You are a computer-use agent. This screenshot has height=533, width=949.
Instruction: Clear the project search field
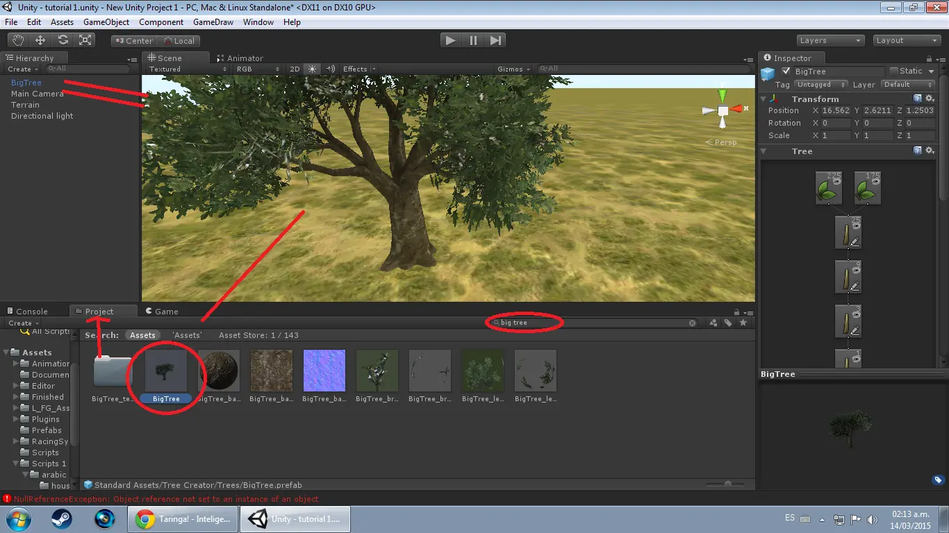(x=692, y=323)
